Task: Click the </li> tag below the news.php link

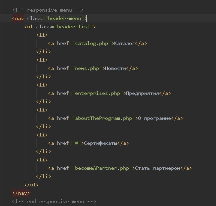Action: tap(44, 77)
